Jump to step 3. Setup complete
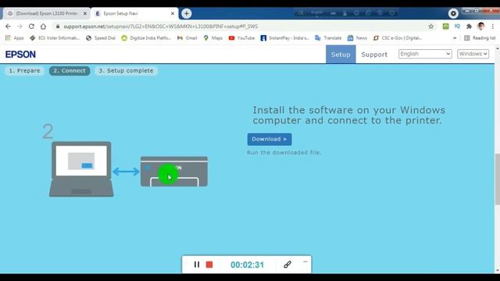The height and width of the screenshot is (281, 500). tap(126, 71)
